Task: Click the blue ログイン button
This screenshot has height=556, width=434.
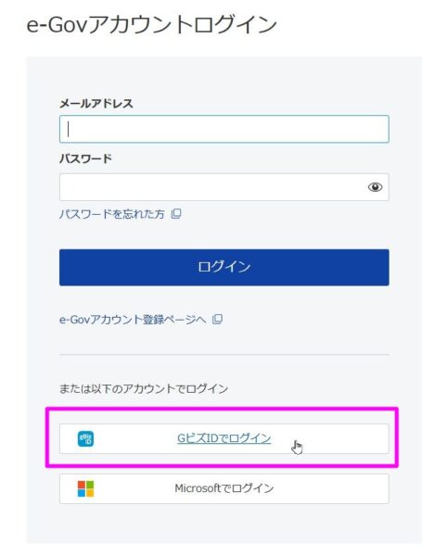Action: (224, 268)
